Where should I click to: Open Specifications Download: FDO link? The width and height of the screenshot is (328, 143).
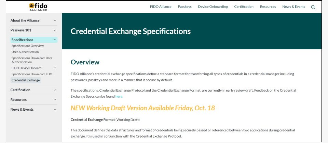coord(32,74)
